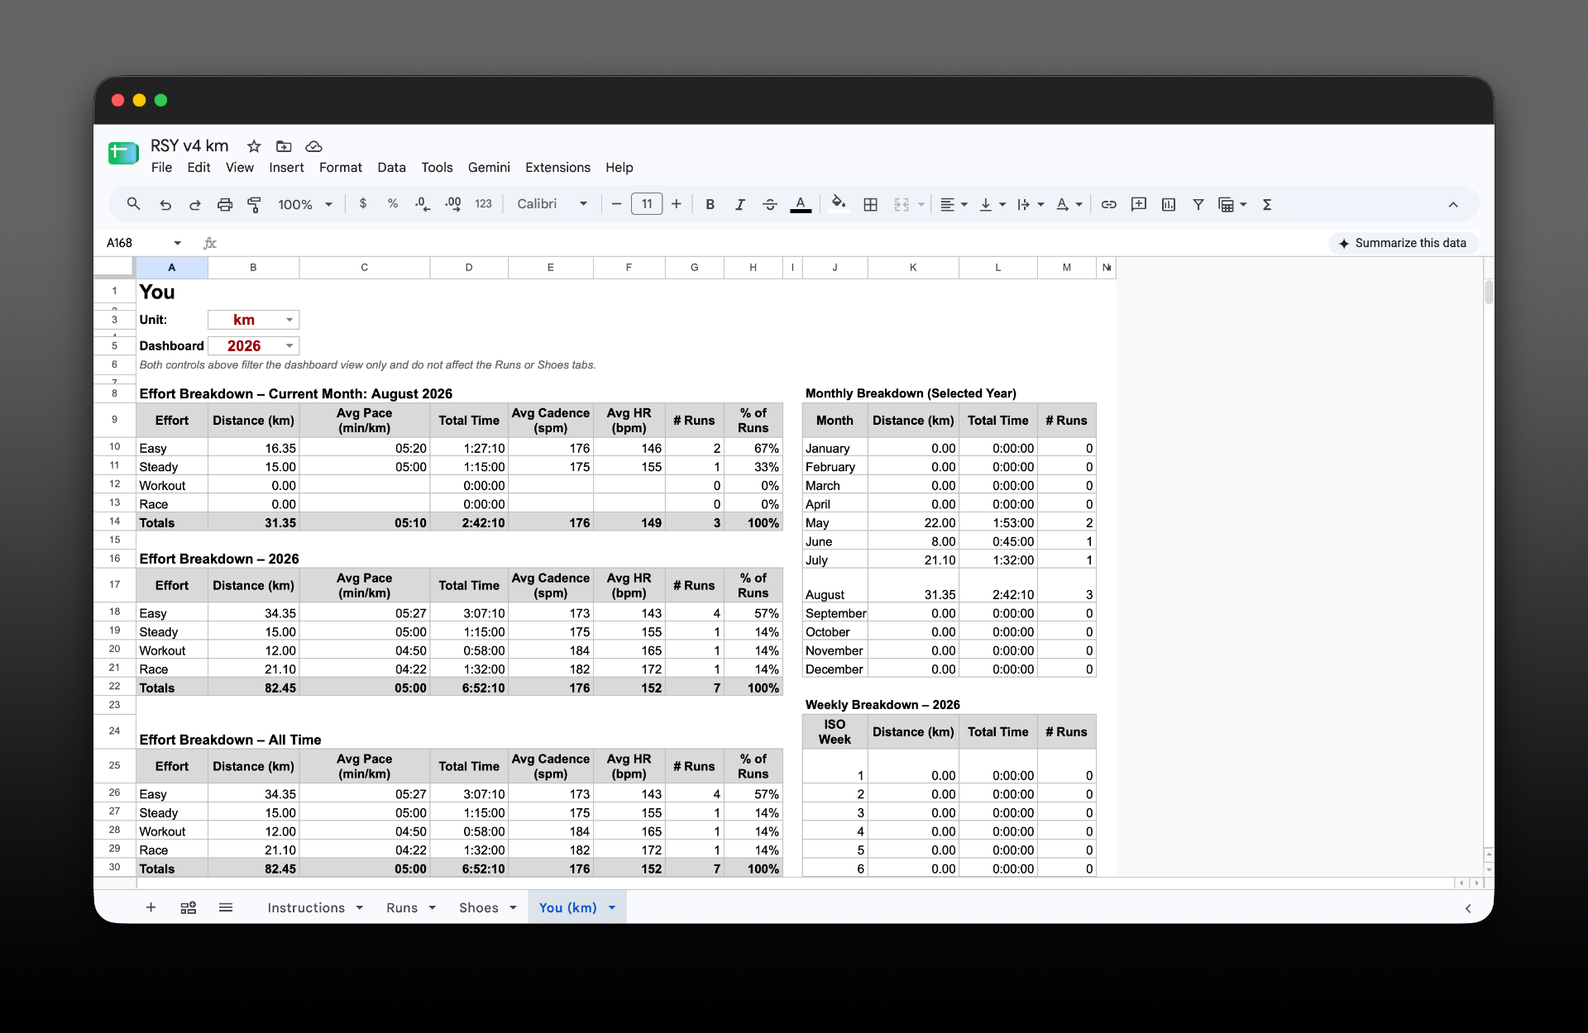Toggle italic formatting
The width and height of the screenshot is (1588, 1033).
point(739,204)
